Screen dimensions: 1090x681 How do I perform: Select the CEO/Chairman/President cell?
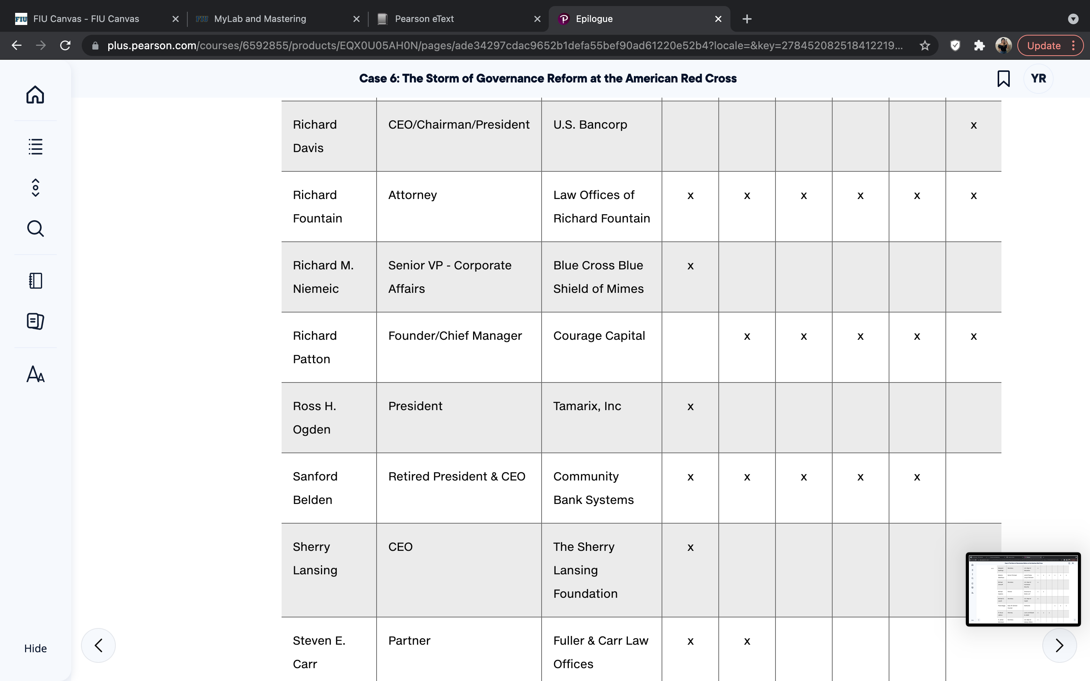(x=459, y=136)
